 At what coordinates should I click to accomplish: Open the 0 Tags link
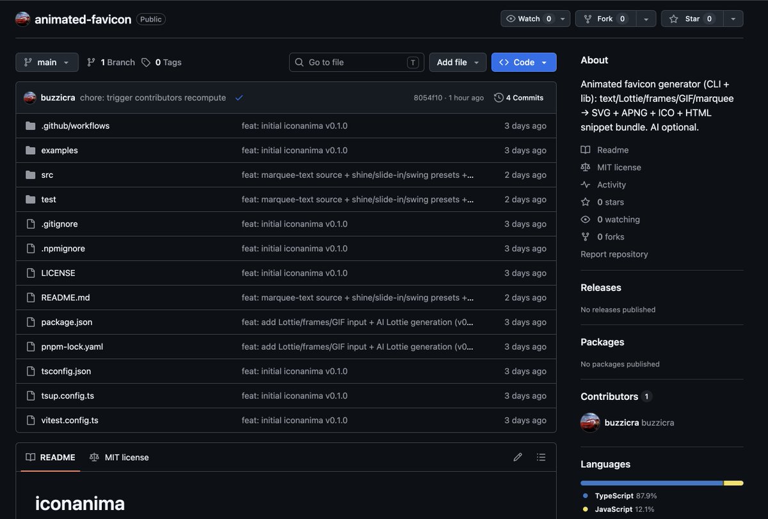point(162,62)
